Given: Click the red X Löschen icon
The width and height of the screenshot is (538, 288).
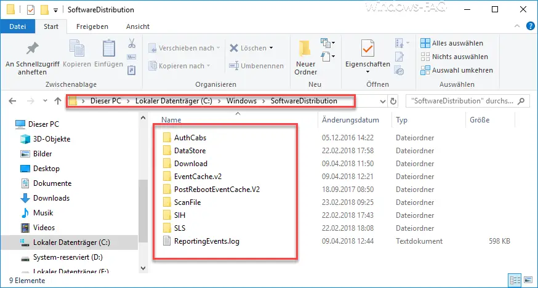Looking at the screenshot, I should pyautogui.click(x=234, y=48).
